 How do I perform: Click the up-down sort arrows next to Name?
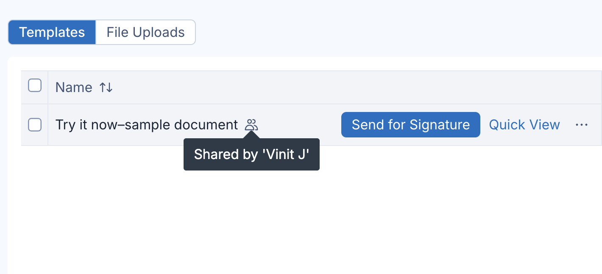click(106, 87)
